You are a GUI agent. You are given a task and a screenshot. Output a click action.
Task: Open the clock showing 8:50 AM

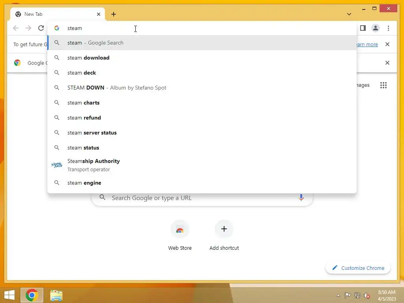pyautogui.click(x=387, y=296)
